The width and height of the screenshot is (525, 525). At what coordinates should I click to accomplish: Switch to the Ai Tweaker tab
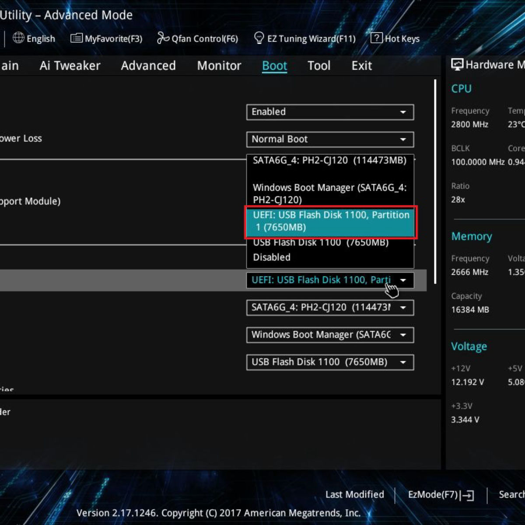click(x=70, y=66)
